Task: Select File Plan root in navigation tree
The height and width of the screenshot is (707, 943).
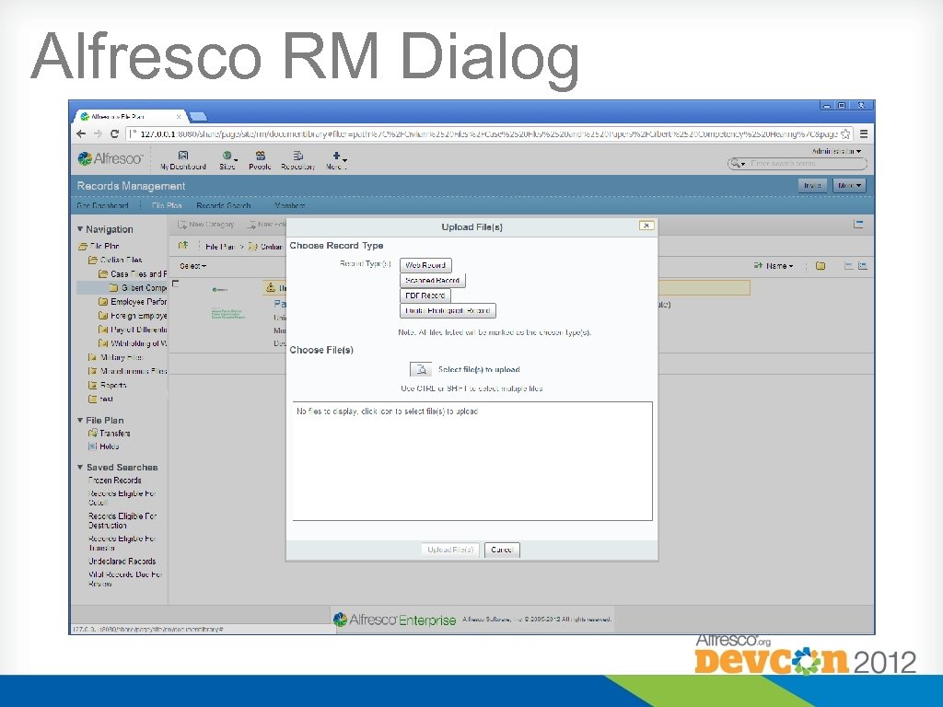Action: coord(99,246)
